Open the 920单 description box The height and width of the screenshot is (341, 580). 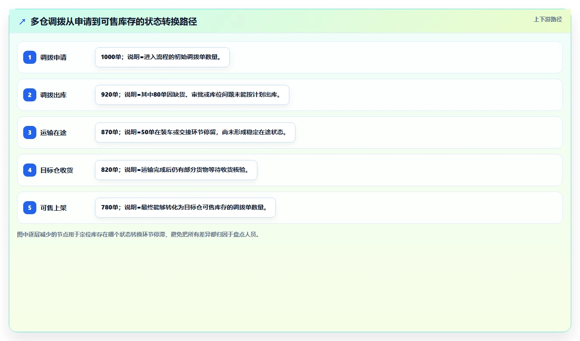(x=192, y=95)
